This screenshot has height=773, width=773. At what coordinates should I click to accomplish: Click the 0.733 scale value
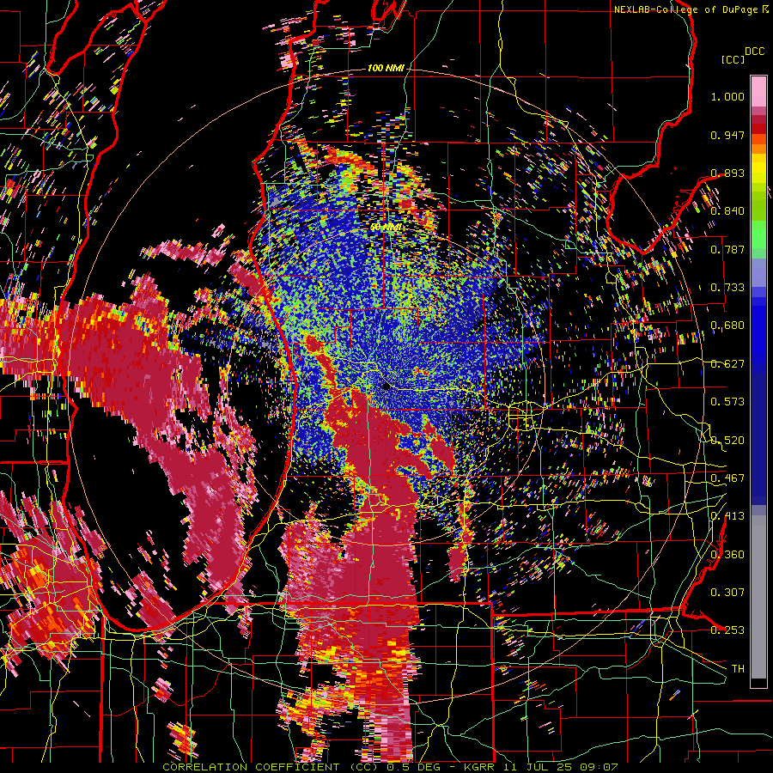(x=727, y=288)
